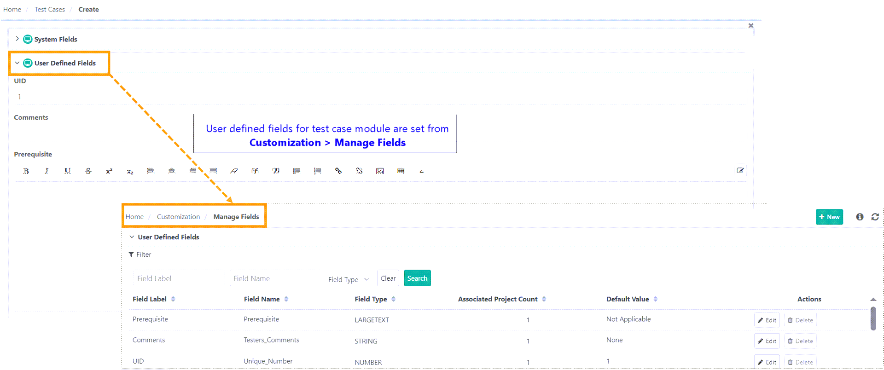The height and width of the screenshot is (370, 884).
Task: Click the Comments input field
Action: (381, 133)
